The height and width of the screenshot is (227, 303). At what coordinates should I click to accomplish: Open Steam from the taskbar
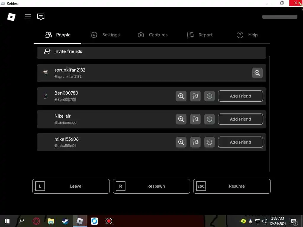coord(65,221)
